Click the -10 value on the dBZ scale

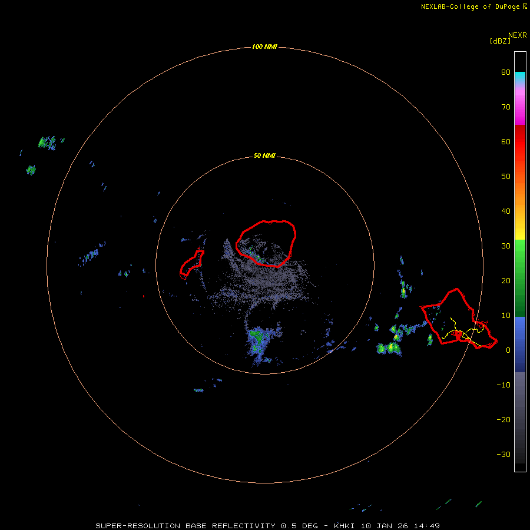tap(503, 385)
